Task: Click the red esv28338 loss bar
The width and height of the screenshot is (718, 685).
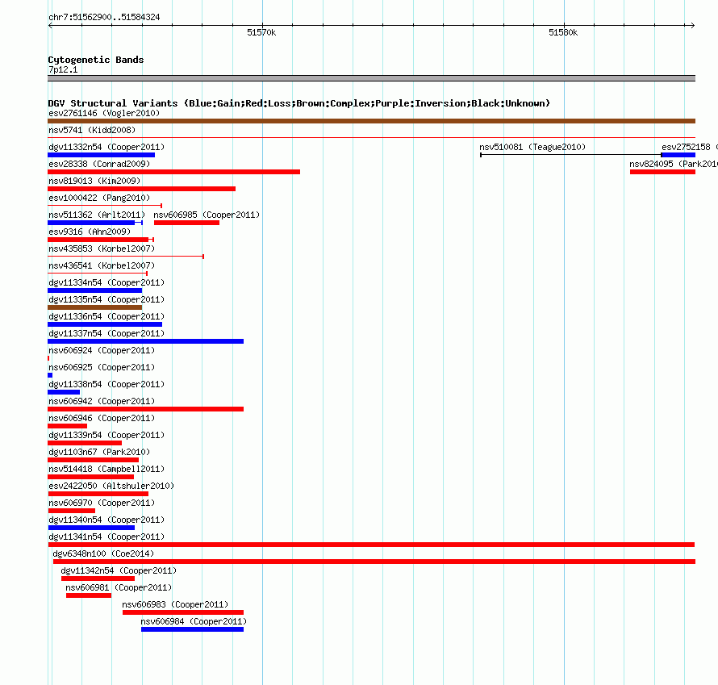Action: pyautogui.click(x=174, y=172)
